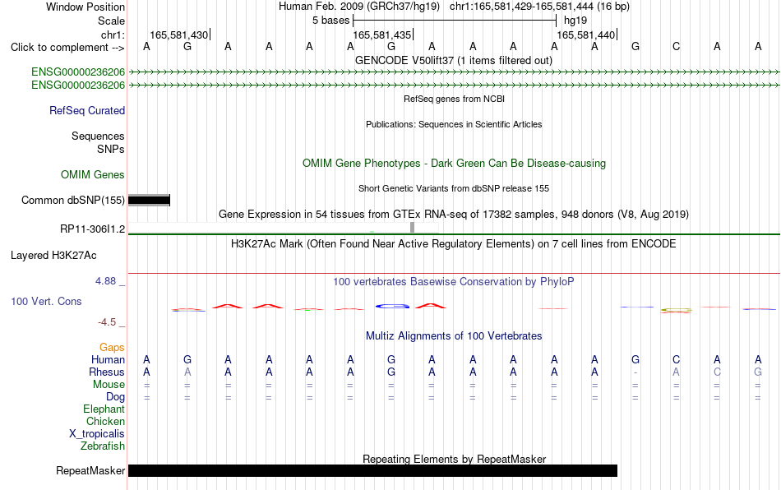Click Human species row label
This screenshot has width=781, height=490.
[108, 359]
